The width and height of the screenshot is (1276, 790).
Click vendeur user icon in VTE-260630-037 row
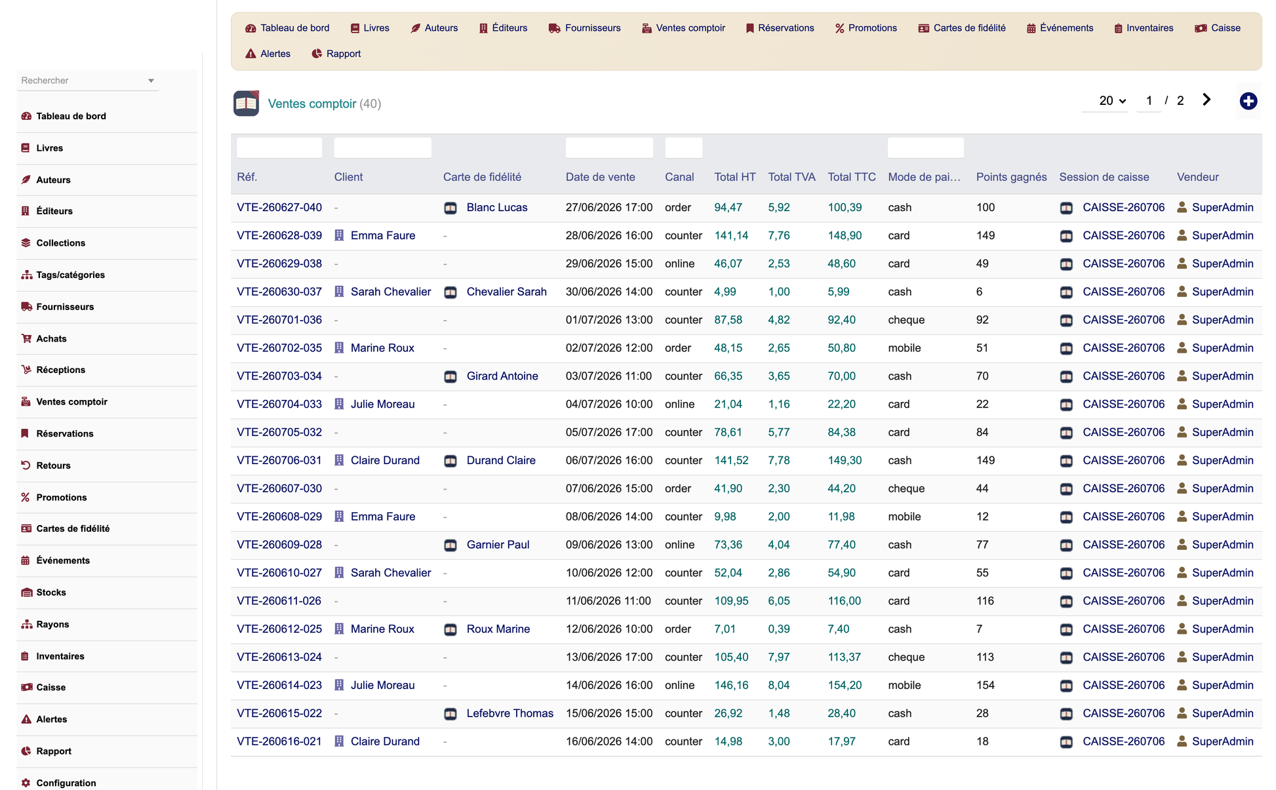coord(1182,292)
